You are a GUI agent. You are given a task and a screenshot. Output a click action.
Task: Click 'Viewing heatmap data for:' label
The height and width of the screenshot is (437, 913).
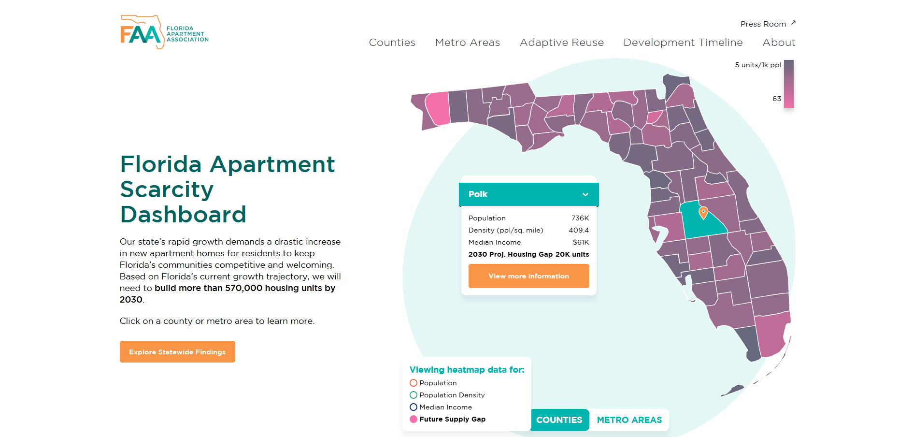click(467, 370)
